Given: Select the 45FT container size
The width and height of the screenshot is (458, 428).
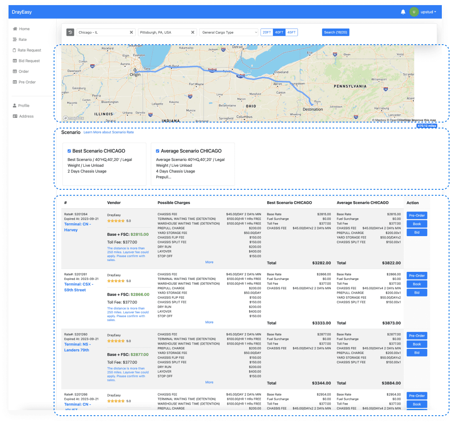Looking at the screenshot, I should (x=291, y=32).
